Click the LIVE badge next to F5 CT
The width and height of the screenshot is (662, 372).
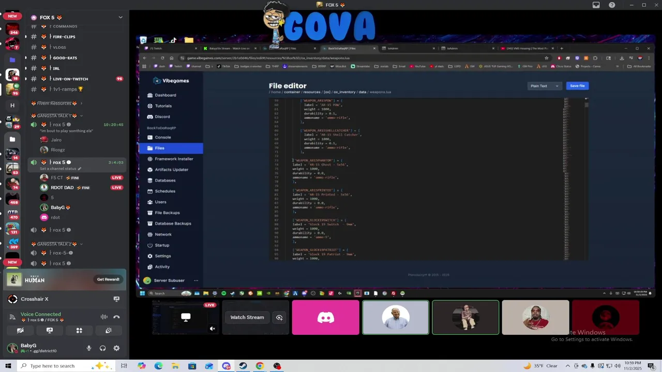pyautogui.click(x=116, y=178)
